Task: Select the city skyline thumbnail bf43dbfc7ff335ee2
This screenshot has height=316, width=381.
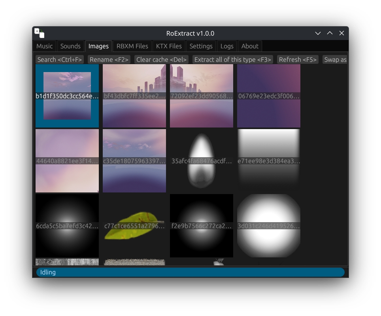Action: 134,96
